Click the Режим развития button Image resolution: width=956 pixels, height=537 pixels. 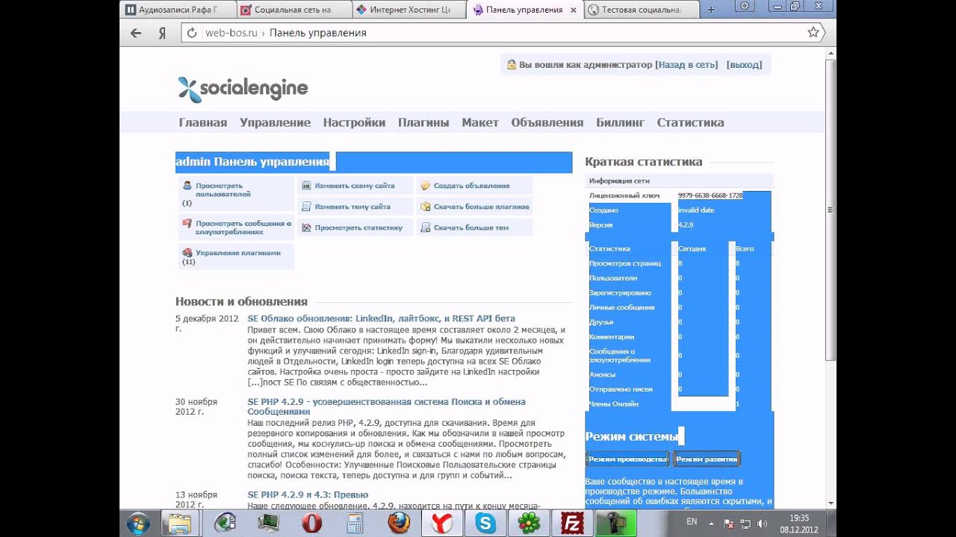[x=707, y=459]
